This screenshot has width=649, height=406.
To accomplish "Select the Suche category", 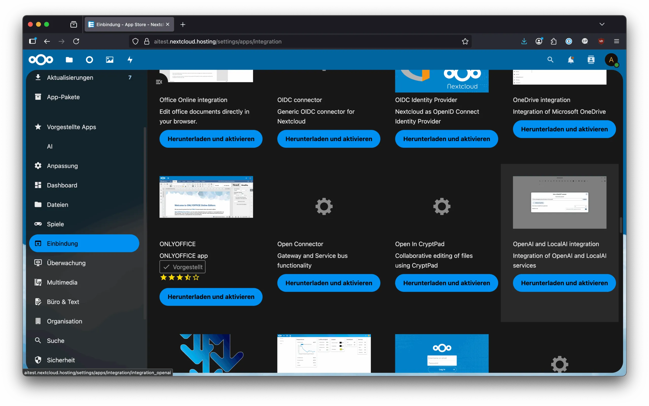I will pos(84,340).
